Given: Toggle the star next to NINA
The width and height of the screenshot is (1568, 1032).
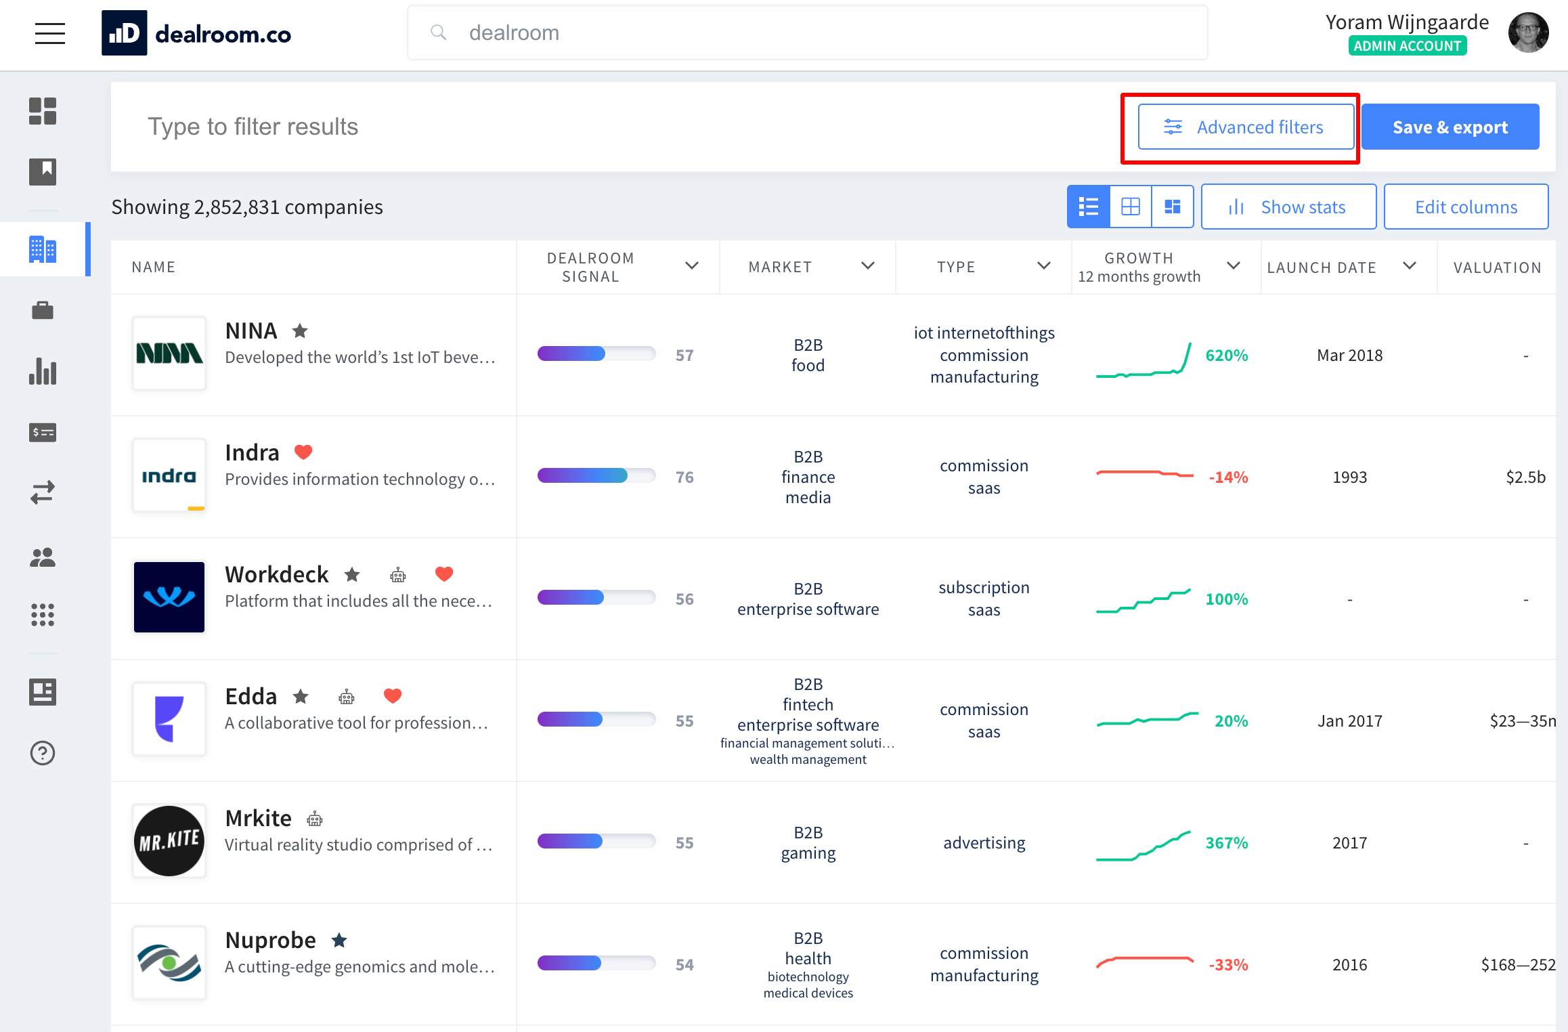Looking at the screenshot, I should [300, 330].
